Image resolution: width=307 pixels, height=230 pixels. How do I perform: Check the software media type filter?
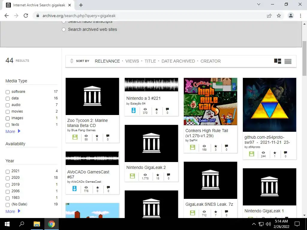(x=7, y=92)
